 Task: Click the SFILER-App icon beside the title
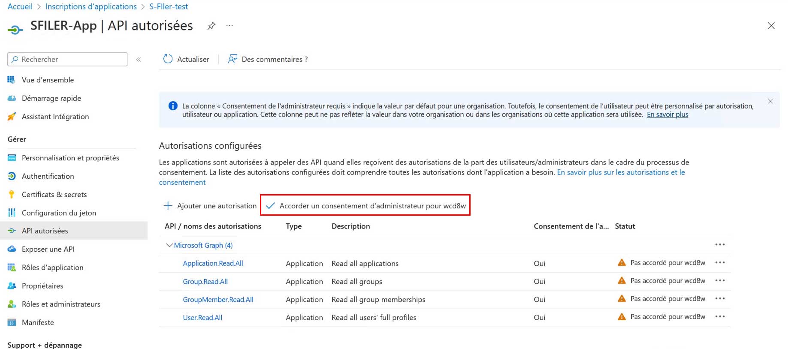click(15, 30)
